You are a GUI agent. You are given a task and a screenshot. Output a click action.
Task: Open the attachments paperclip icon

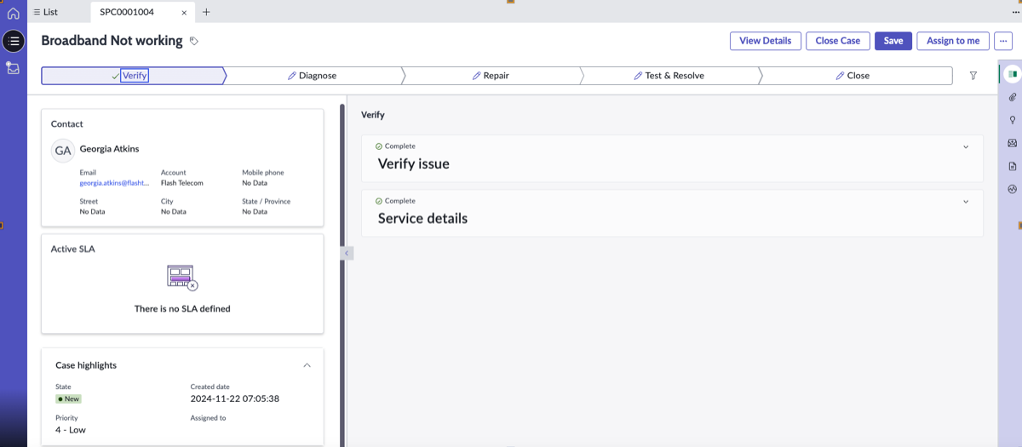click(x=1013, y=97)
